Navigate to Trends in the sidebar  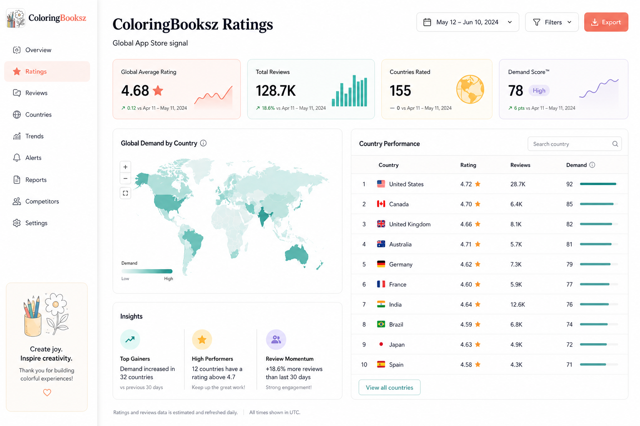47,136
